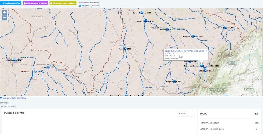Open the Pajares de Pedraza 2016 marker
The height and width of the screenshot is (134, 263).
pos(224,28)
